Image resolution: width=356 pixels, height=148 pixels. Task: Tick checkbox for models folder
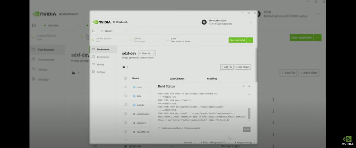coord(126,105)
